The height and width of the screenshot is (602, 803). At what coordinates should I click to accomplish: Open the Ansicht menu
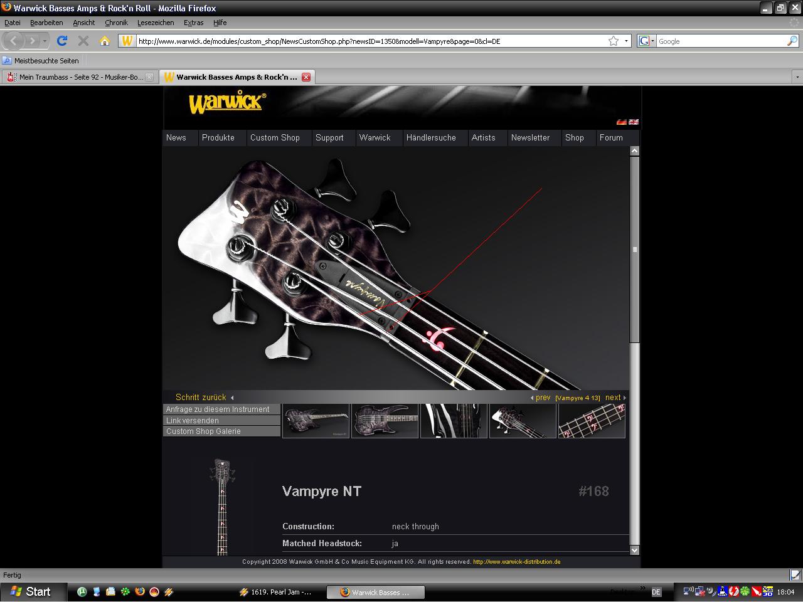point(83,23)
